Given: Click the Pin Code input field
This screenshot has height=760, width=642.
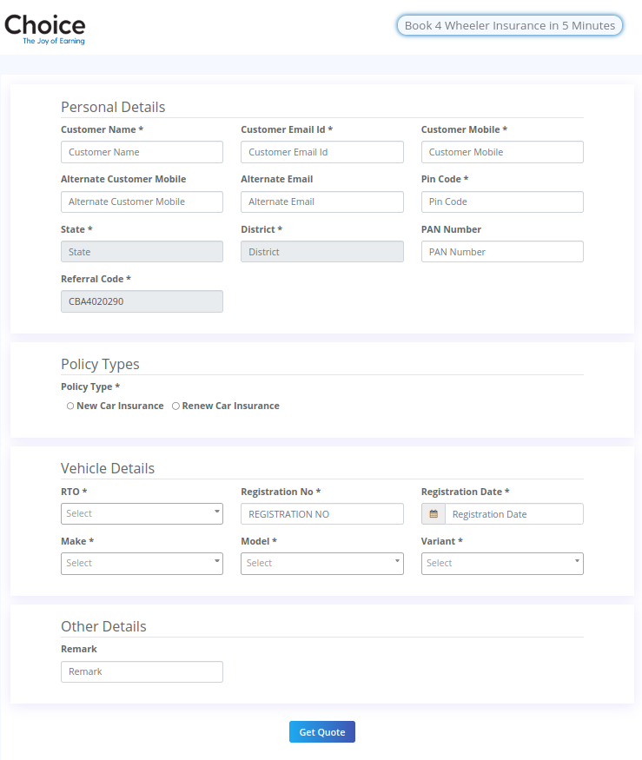Looking at the screenshot, I should (x=502, y=202).
